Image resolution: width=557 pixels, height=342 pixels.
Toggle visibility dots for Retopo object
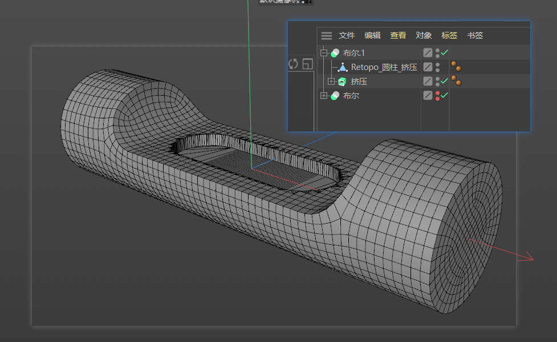click(x=437, y=67)
